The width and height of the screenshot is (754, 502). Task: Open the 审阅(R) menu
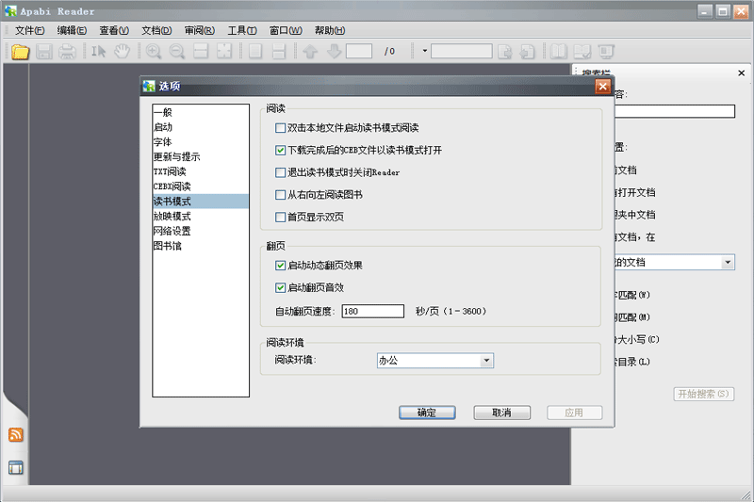pos(200,30)
